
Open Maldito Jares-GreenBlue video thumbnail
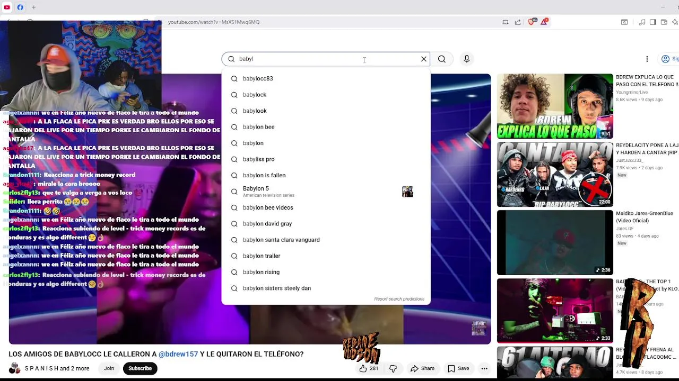point(555,242)
